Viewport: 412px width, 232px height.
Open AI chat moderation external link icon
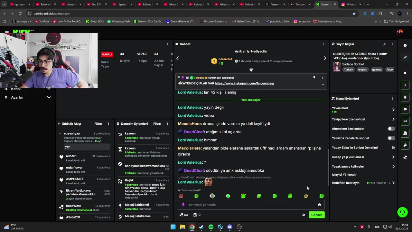pos(393,148)
